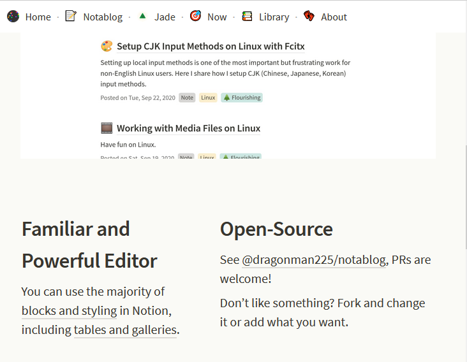Click the Notablog notepad icon
467x362 pixels.
[71, 17]
